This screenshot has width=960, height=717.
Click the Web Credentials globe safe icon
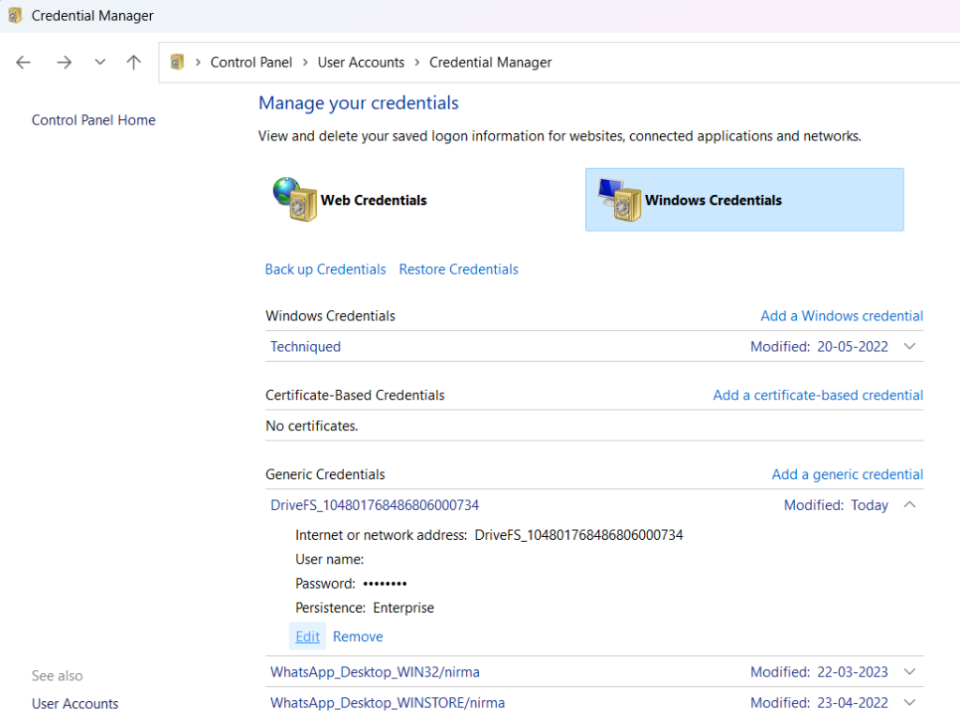tap(294, 199)
